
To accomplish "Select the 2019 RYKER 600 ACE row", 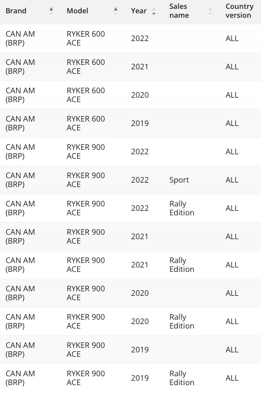I will click(x=130, y=123).
